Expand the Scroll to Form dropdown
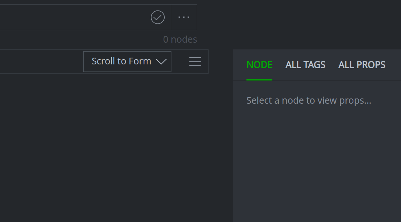Viewport: 401px width, 222px height. pyautogui.click(x=127, y=61)
